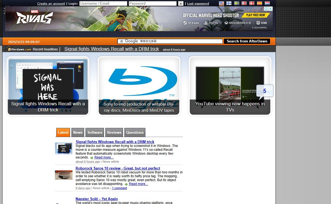Screen dimensions: 331x204
Task: Open YouTube viewing in TVs featured card
Action: click(230, 86)
